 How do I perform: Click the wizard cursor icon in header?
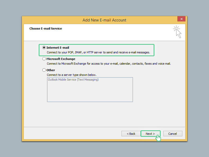[x=177, y=32]
